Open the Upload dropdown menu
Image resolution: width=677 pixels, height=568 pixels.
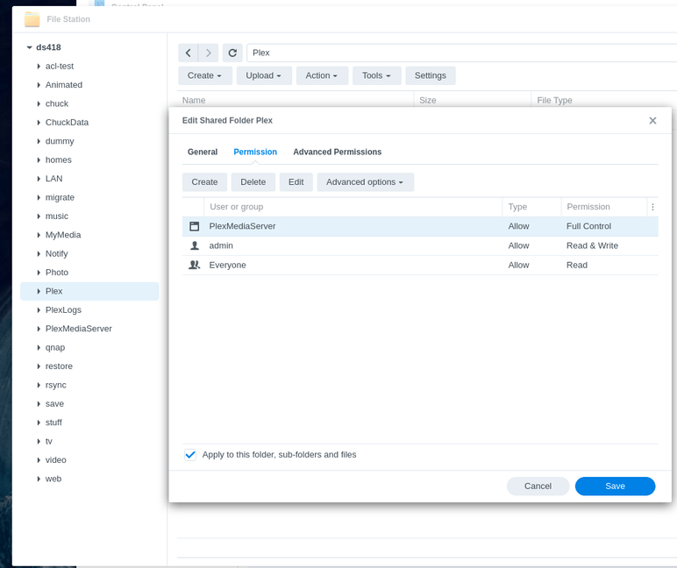[264, 75]
